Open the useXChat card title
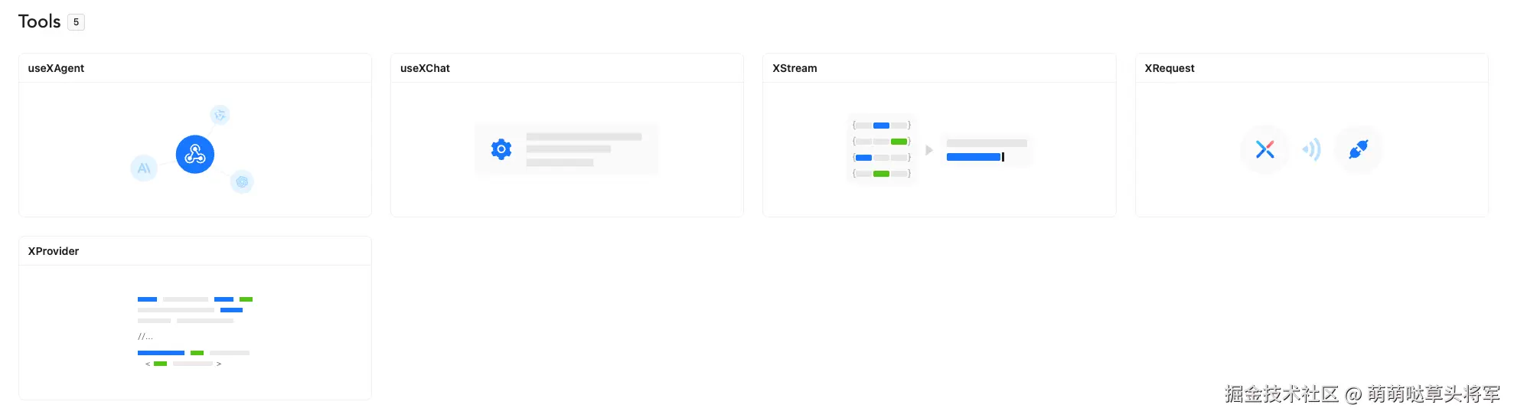The height and width of the screenshot is (418, 1514). point(425,68)
